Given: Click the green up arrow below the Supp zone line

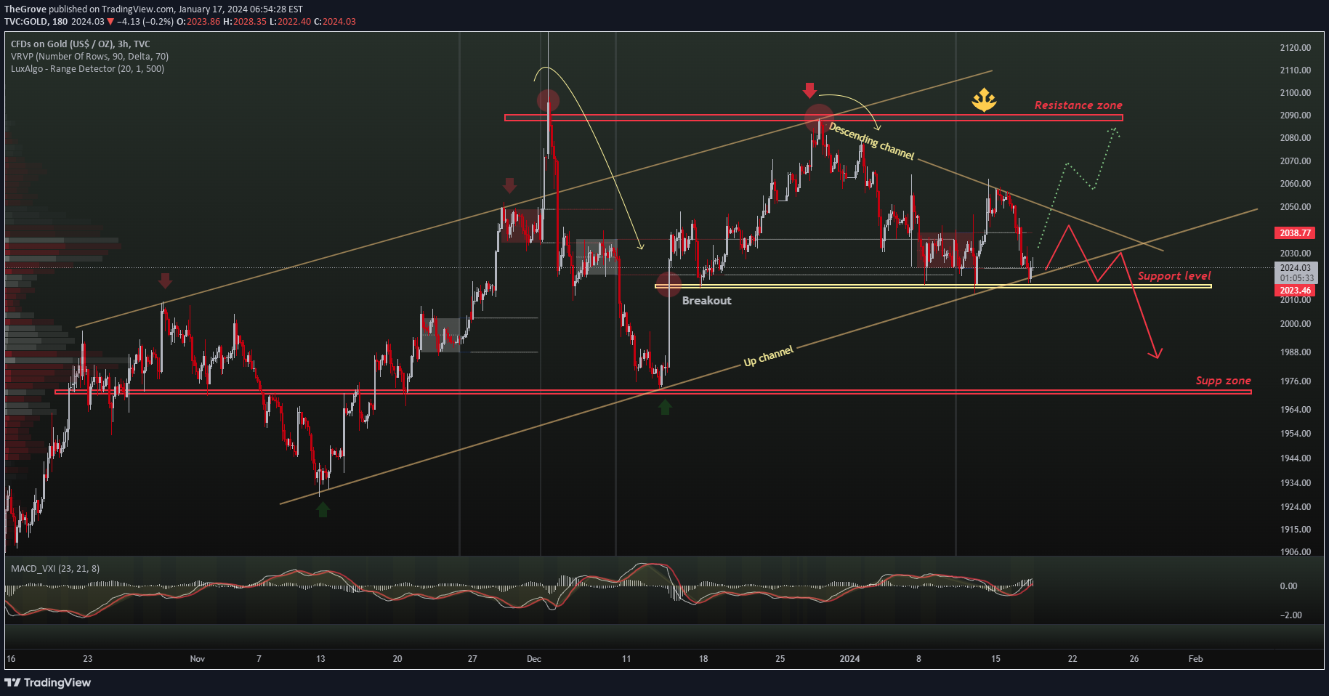Looking at the screenshot, I should [x=665, y=407].
